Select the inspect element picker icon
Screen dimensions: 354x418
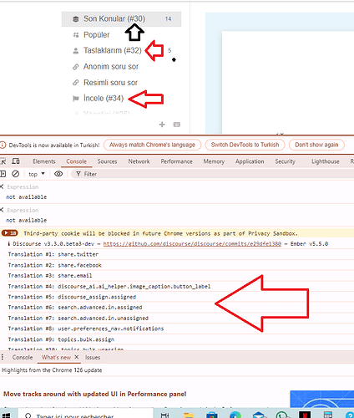(3, 161)
